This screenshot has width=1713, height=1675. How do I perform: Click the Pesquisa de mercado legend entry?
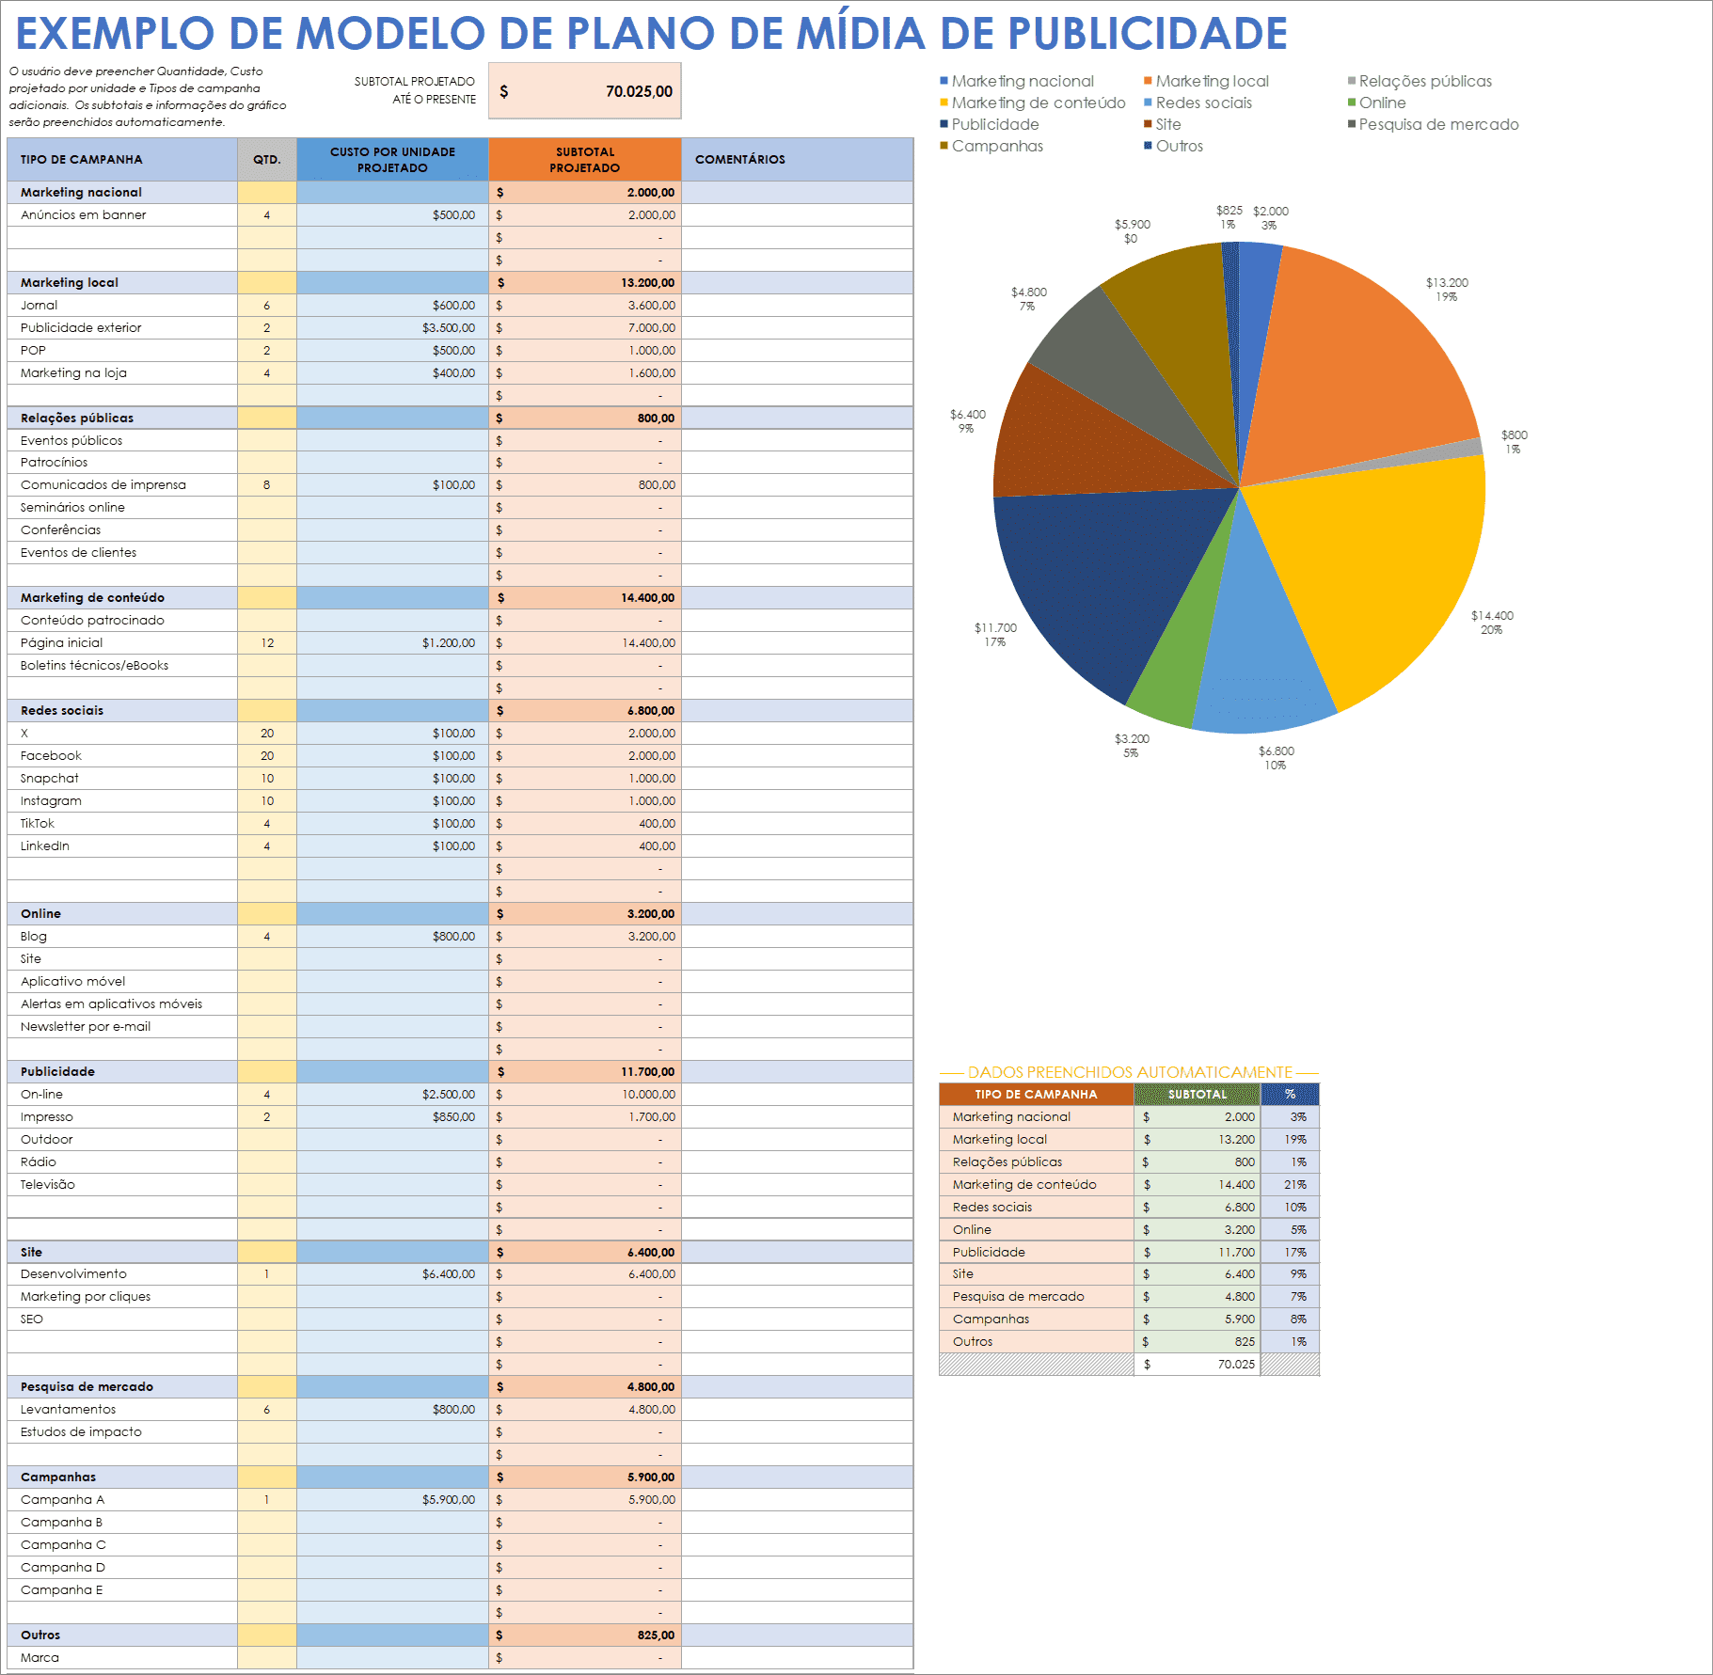1433,124
